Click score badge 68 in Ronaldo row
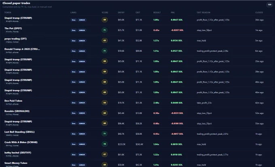This screenshot has height=167, width=275. pos(104,113)
